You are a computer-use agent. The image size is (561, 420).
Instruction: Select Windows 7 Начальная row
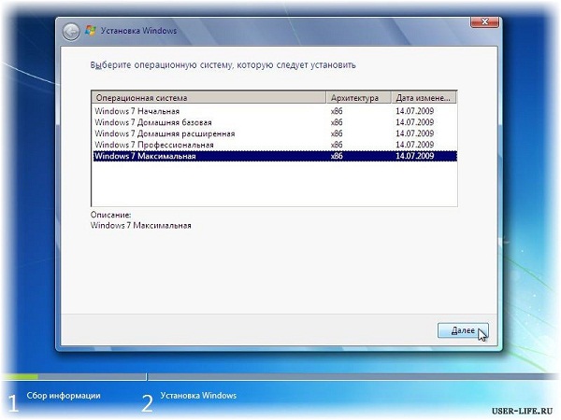[275, 111]
